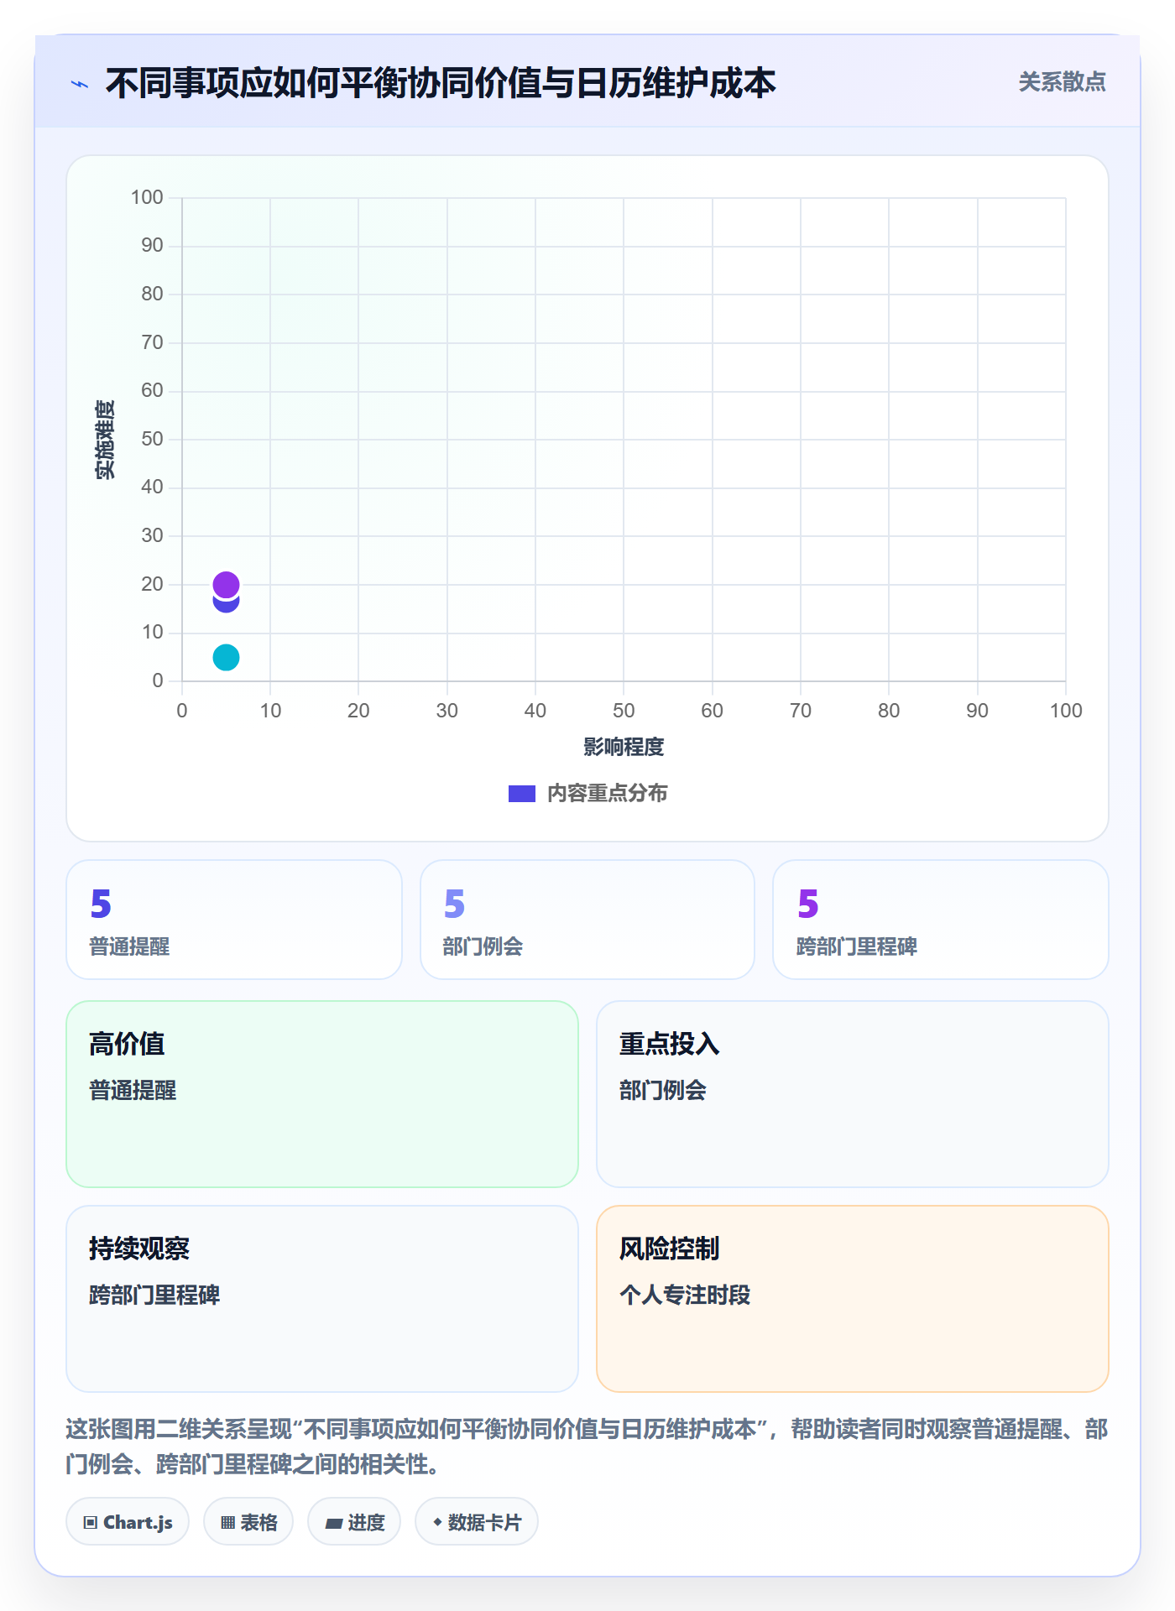Image resolution: width=1175 pixels, height=1611 pixels.
Task: Click the lightning bolt icon beside the title
Action: tap(80, 84)
